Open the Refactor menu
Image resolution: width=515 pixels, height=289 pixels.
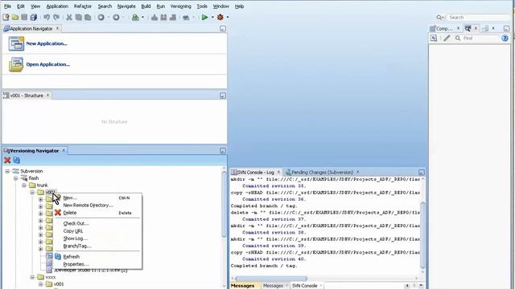point(83,6)
